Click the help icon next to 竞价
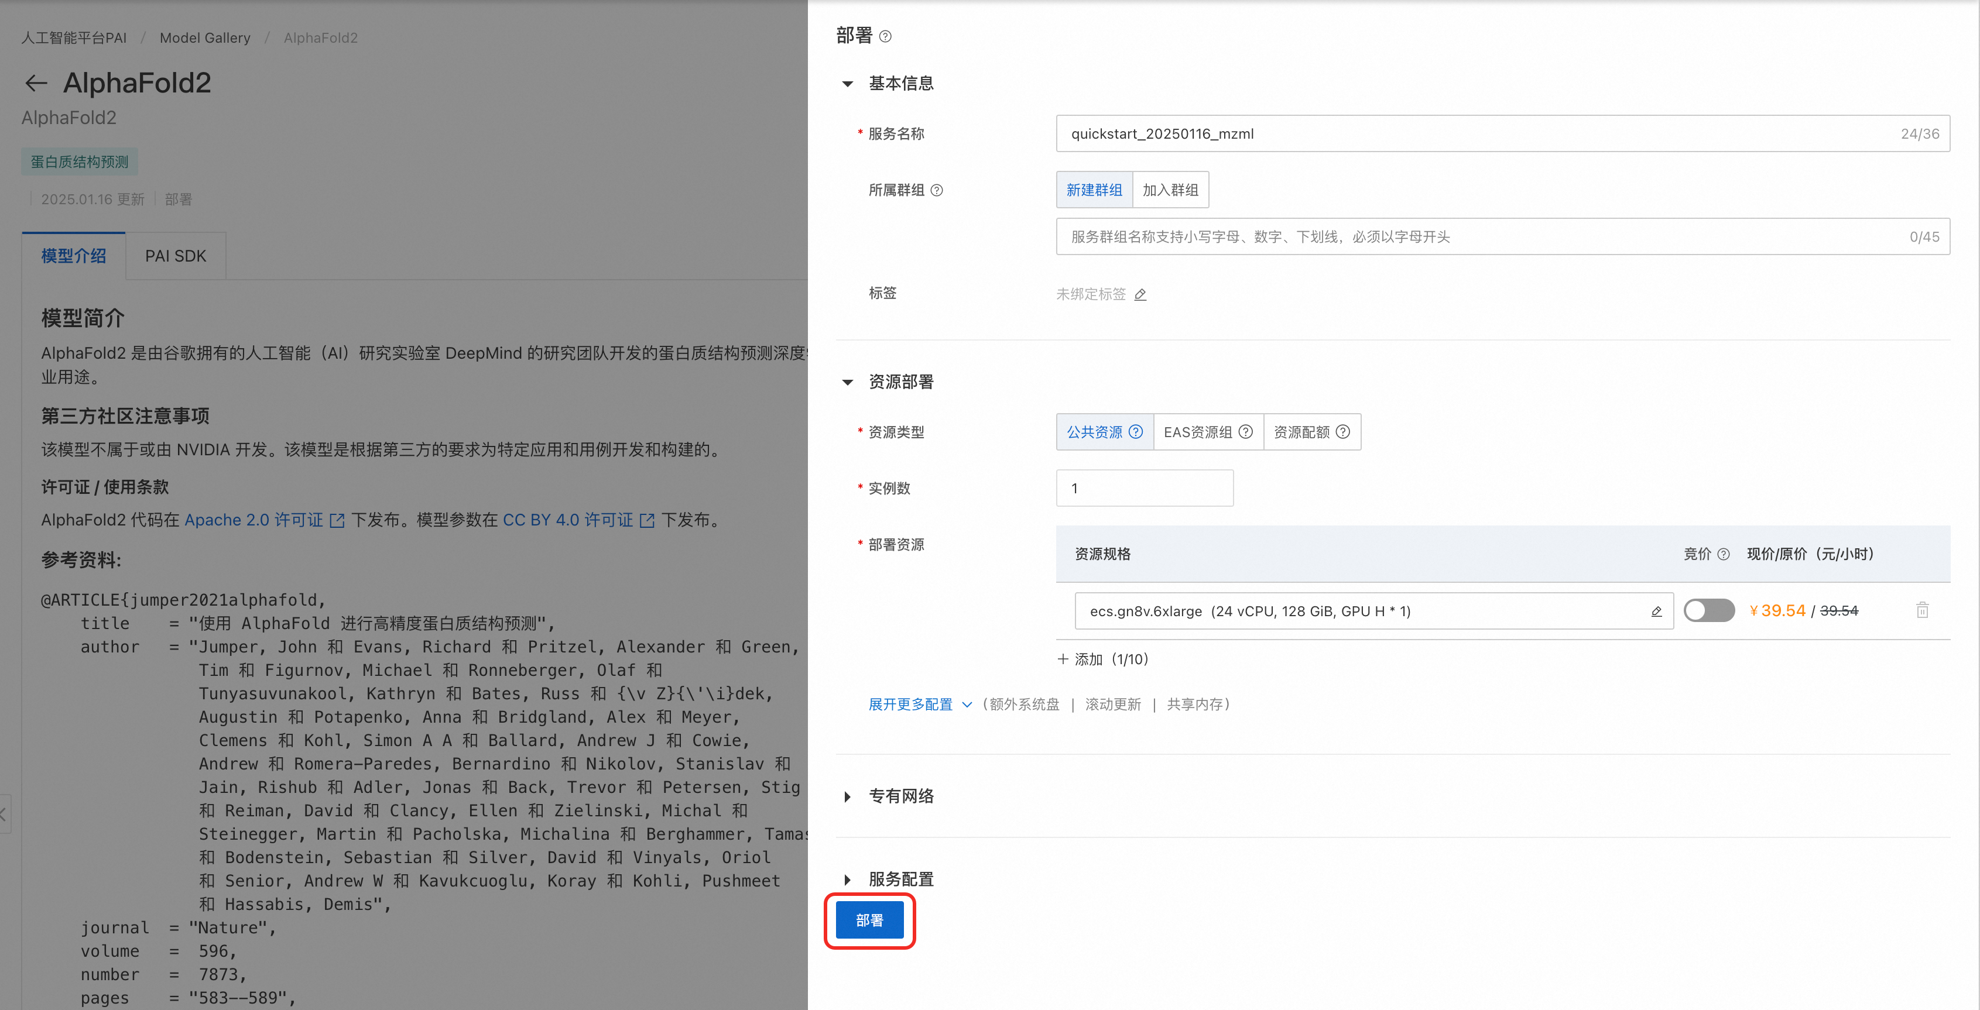The width and height of the screenshot is (1980, 1010). click(1723, 554)
